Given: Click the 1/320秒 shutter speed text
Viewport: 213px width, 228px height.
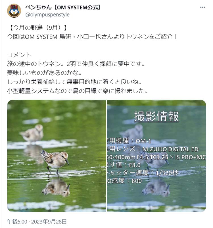Looking at the screenshot, I should (x=167, y=173).
